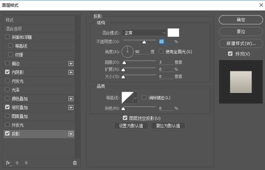Viewport: 265px width, 170px height.
Task: Click the 扩展 slider handle
Action: coord(123,70)
